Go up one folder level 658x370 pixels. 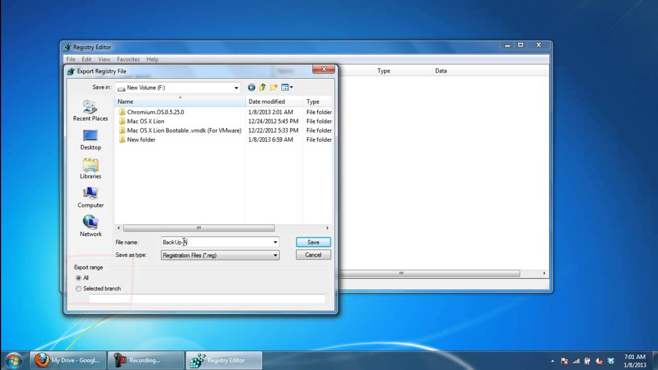coord(263,87)
